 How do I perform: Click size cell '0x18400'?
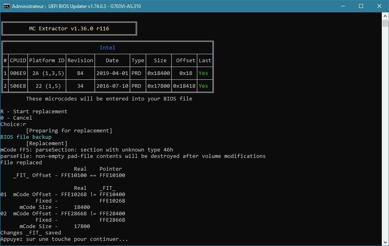click(x=159, y=73)
